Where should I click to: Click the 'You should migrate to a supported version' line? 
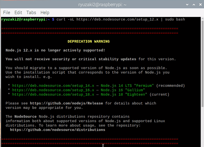tap(86, 68)
